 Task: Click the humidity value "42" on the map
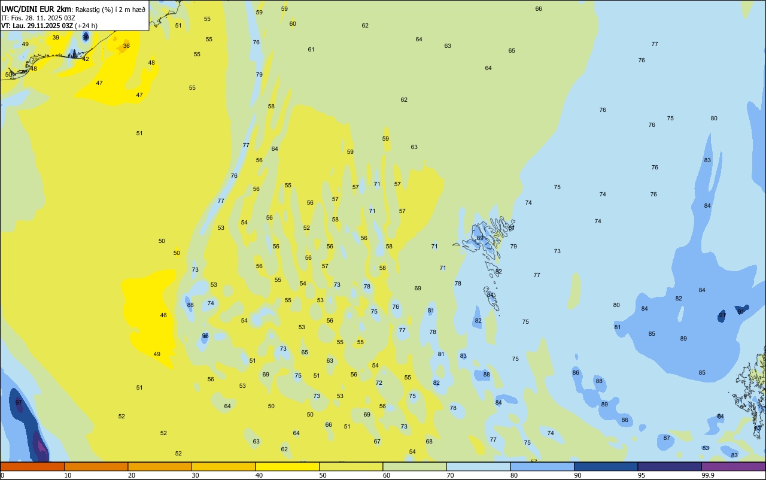(86, 59)
